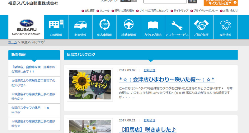
Task: Click the ホーム breadcrumb link
Action: [x=12, y=42]
